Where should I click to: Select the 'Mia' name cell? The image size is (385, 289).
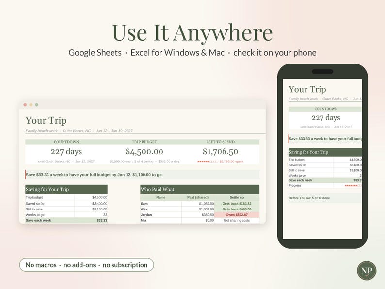point(161,220)
